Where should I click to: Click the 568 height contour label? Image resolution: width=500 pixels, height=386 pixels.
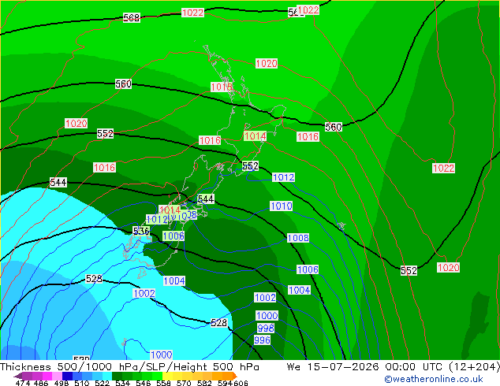[132, 17]
